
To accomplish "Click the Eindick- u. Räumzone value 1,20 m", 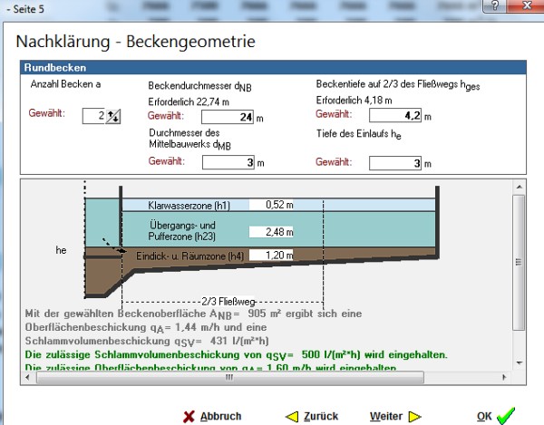I will click(x=272, y=256).
